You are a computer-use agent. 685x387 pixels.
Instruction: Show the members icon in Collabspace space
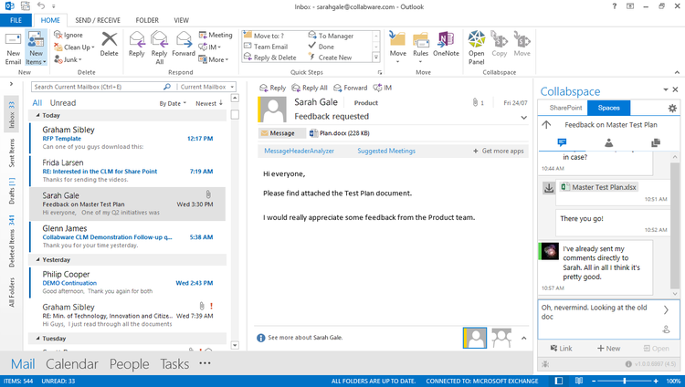(608, 142)
